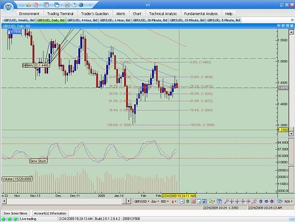Click the blue info circle icon in the top toolbar
Image resolution: width=295 pixels, height=222 pixels.
click(81, 5)
